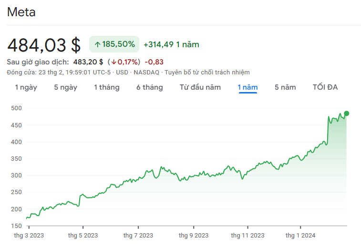This screenshot has height=248, width=361.
Task: Click the red down arrow after-hours indicator
Action: click(x=114, y=62)
